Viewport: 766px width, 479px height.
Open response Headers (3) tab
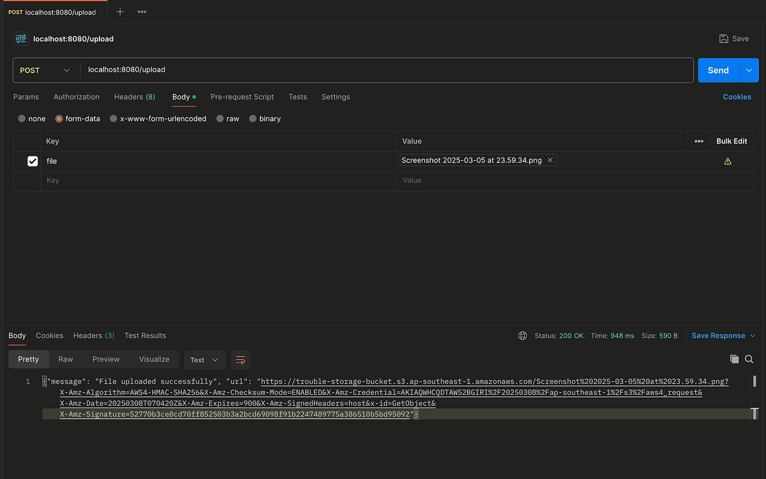click(x=94, y=335)
